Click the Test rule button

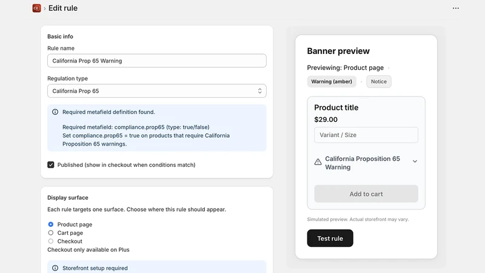pos(330,238)
